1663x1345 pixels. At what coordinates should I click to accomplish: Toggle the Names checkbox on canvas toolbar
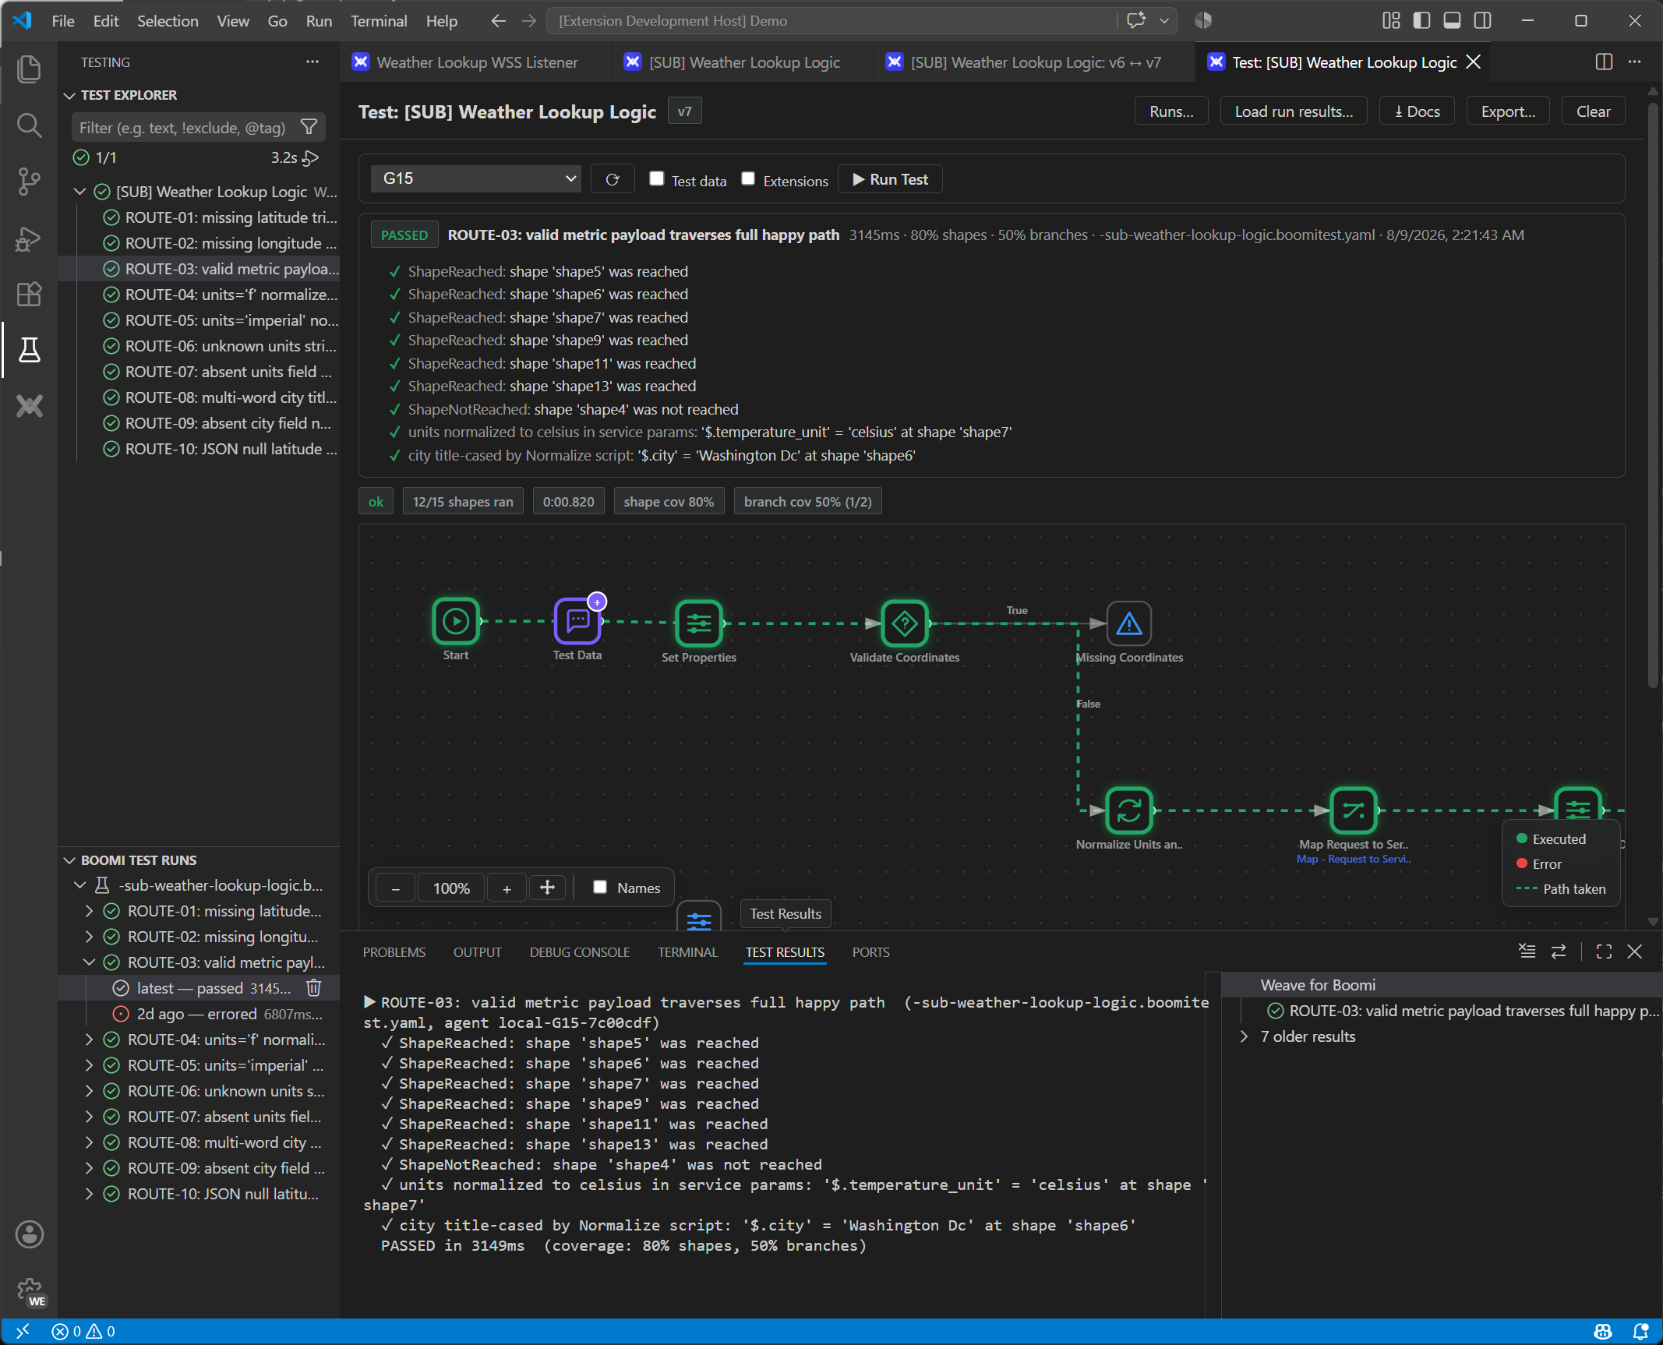(x=600, y=887)
